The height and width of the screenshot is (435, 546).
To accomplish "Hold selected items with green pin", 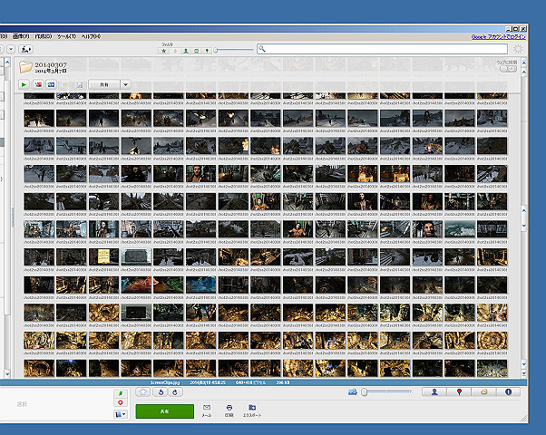I will 121,393.
